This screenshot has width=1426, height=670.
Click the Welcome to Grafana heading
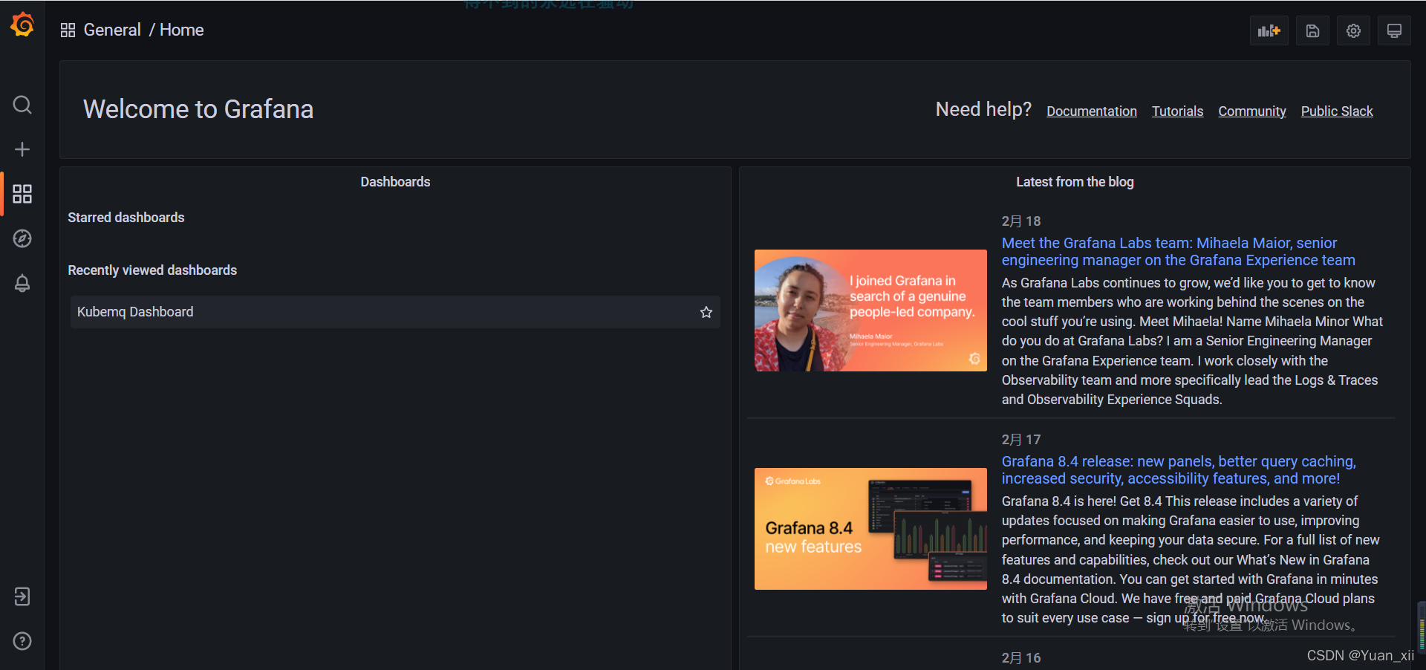pos(198,109)
